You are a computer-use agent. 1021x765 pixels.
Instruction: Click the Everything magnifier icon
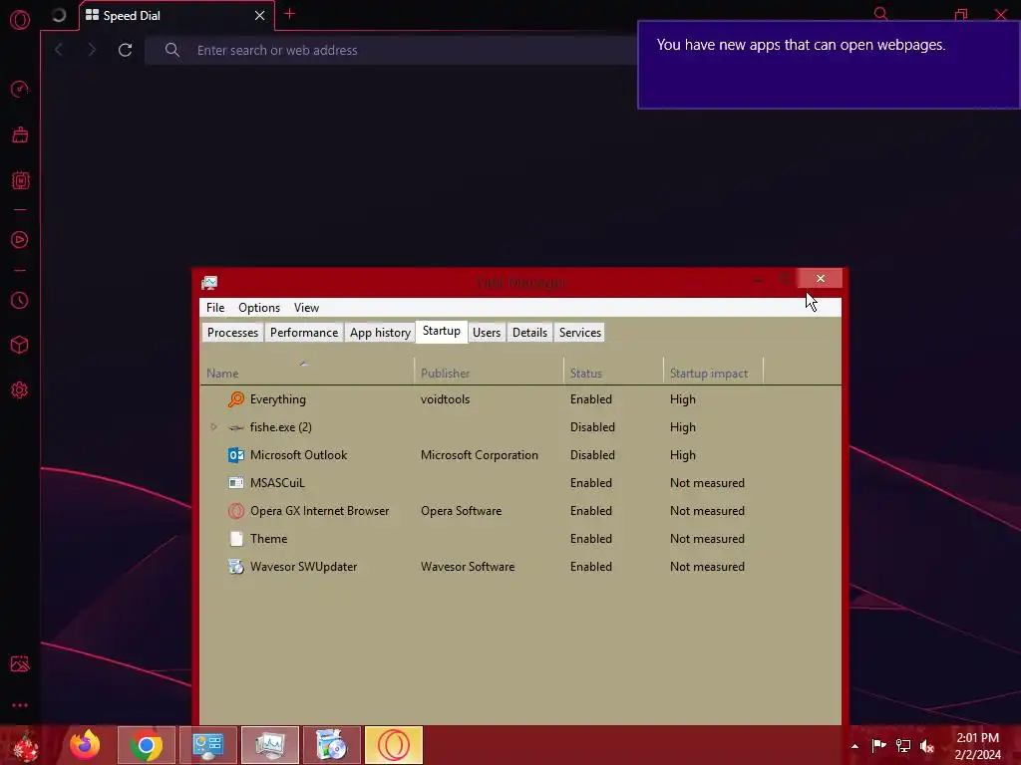tap(236, 399)
